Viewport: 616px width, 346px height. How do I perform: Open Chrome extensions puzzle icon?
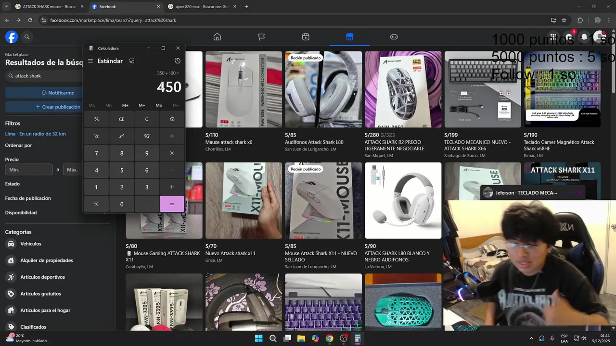(580, 20)
